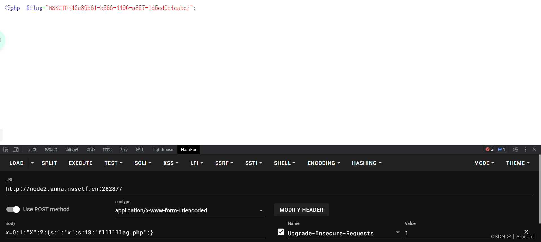
Task: Uncheck the Upgrade-Insecure-Requests header checkbox
Action: tap(281, 232)
